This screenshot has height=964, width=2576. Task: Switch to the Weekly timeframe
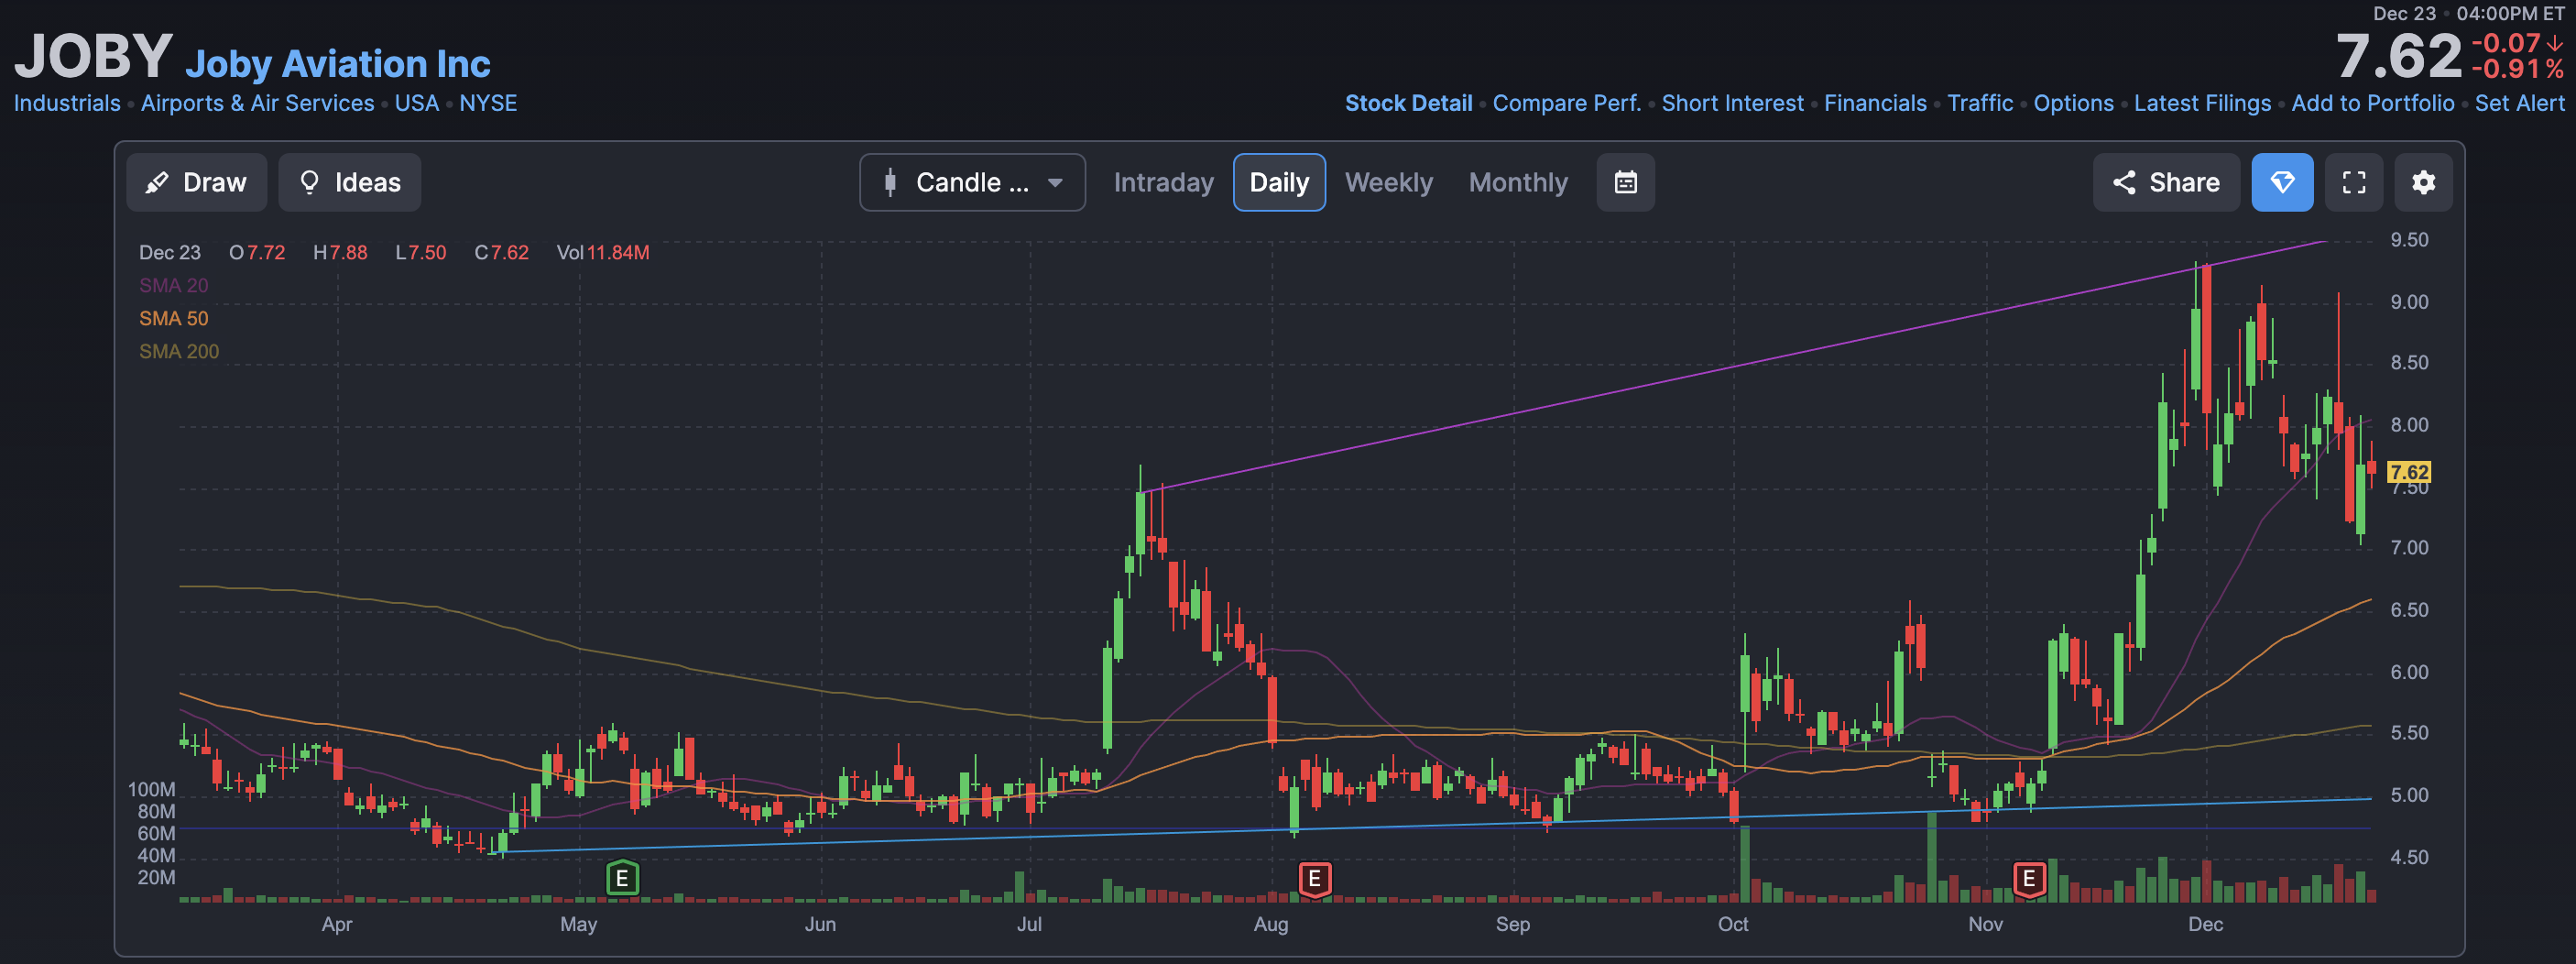click(x=1388, y=182)
